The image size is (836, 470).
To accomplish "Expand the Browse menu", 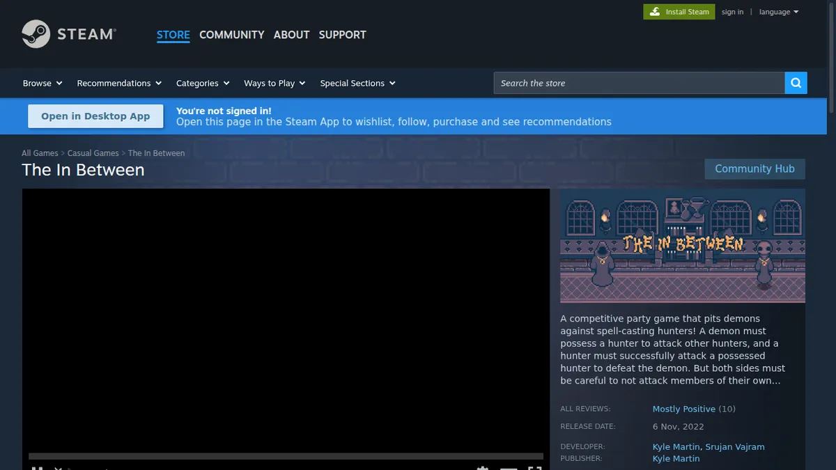I will click(x=42, y=83).
